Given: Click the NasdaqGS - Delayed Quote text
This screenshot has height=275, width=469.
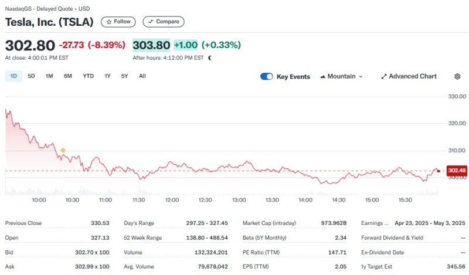Looking at the screenshot, I should 39,9.
